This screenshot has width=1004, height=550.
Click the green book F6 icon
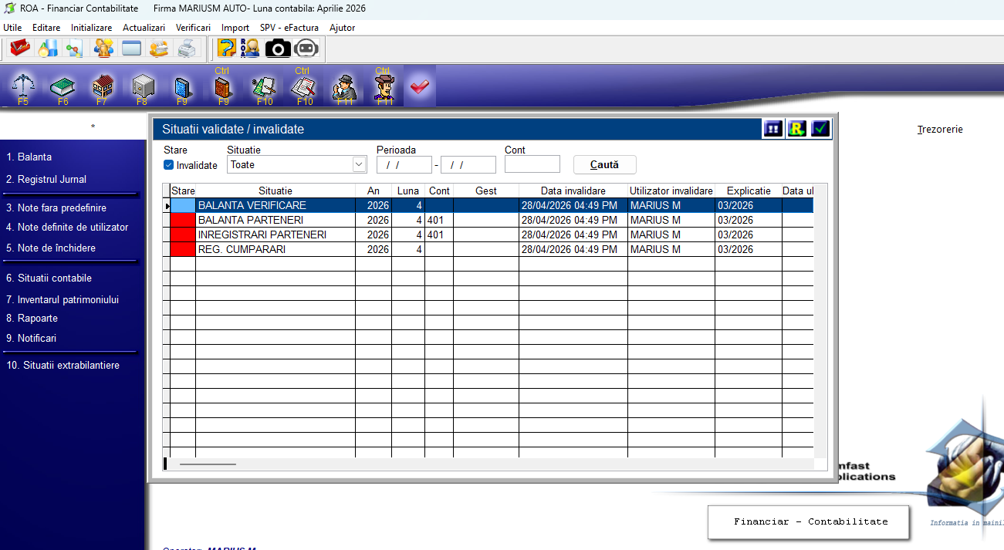point(63,87)
